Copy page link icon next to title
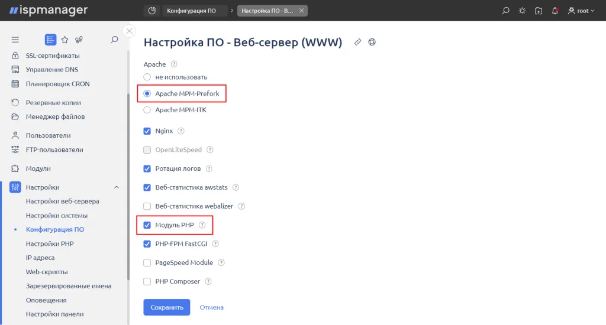 (x=358, y=42)
